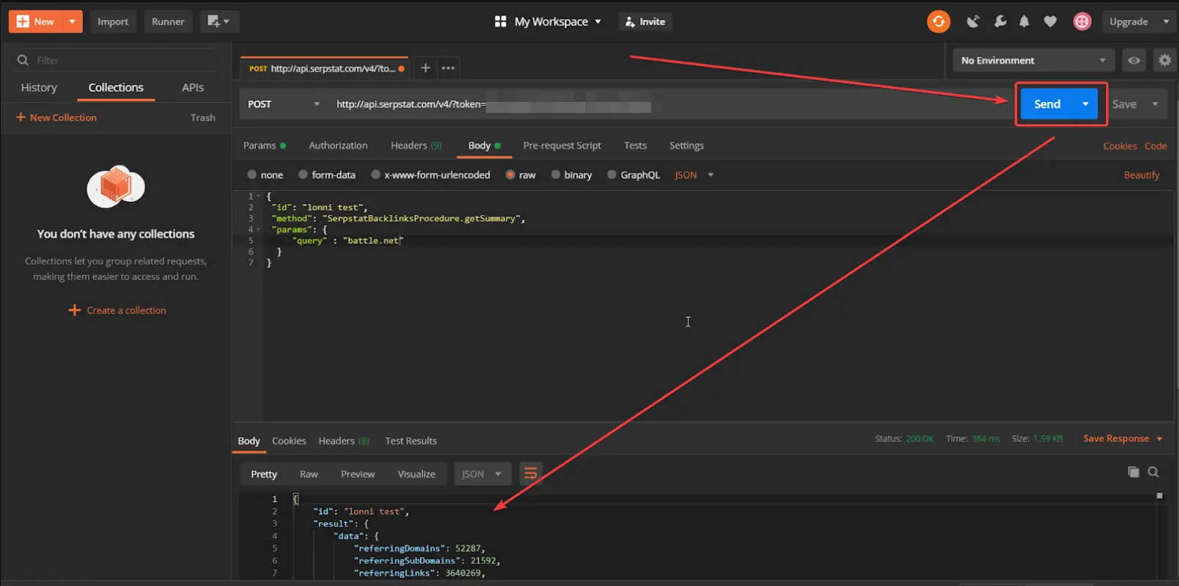
Task: Add a new request tab with plus icon
Action: pyautogui.click(x=425, y=67)
